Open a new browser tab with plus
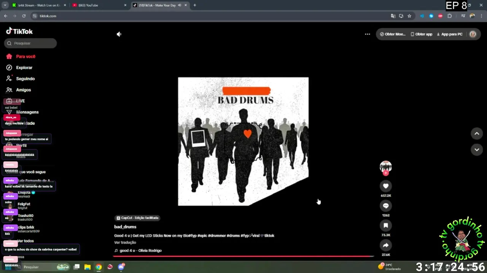 click(x=195, y=5)
